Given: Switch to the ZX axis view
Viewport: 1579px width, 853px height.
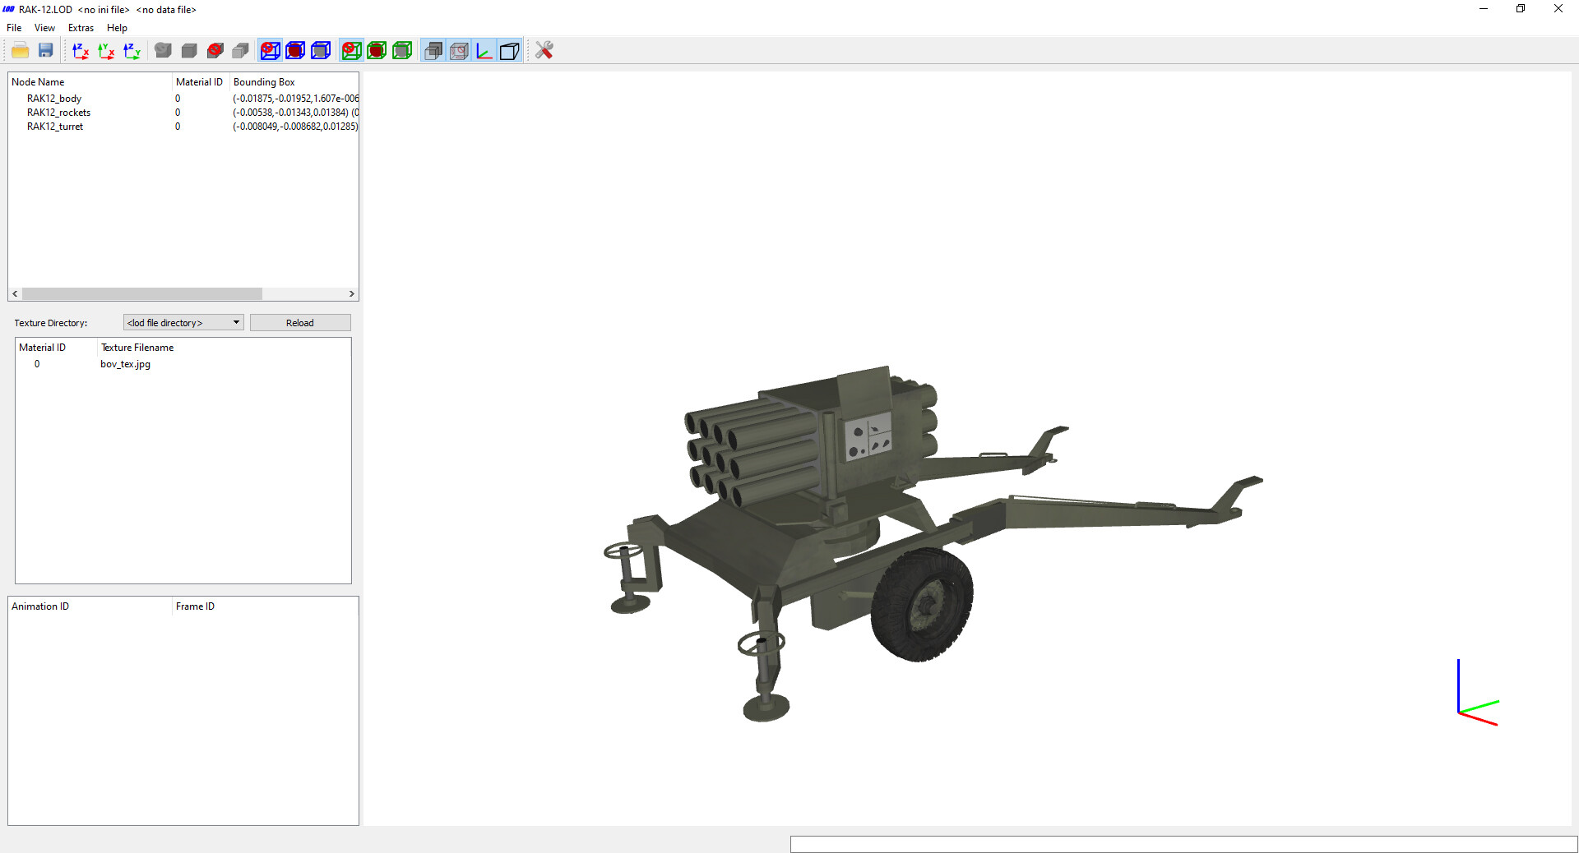Looking at the screenshot, I should [81, 51].
